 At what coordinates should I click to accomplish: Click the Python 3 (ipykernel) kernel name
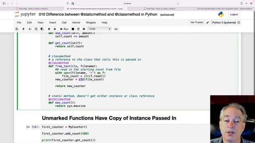(224, 23)
